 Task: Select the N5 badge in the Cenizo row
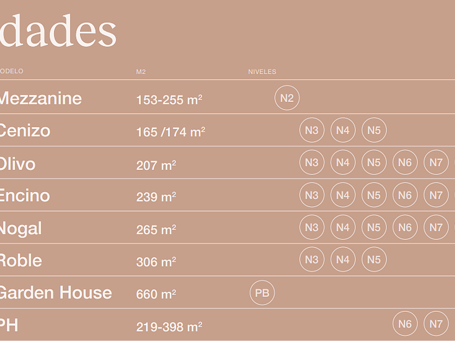[374, 130]
